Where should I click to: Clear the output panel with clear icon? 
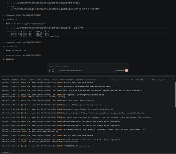coord(156,80)
